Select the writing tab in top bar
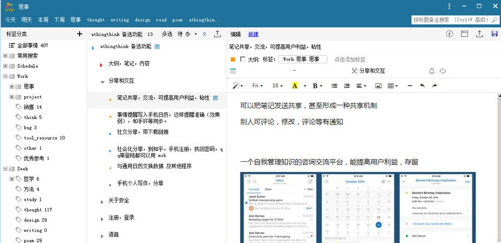Screen dimensions: 501x243 [x=119, y=19]
